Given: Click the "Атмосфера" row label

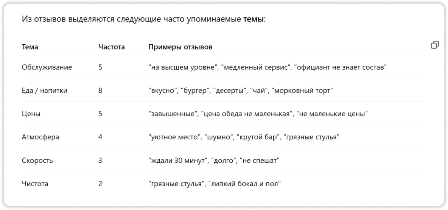Looking at the screenshot, I should click(x=40, y=137).
